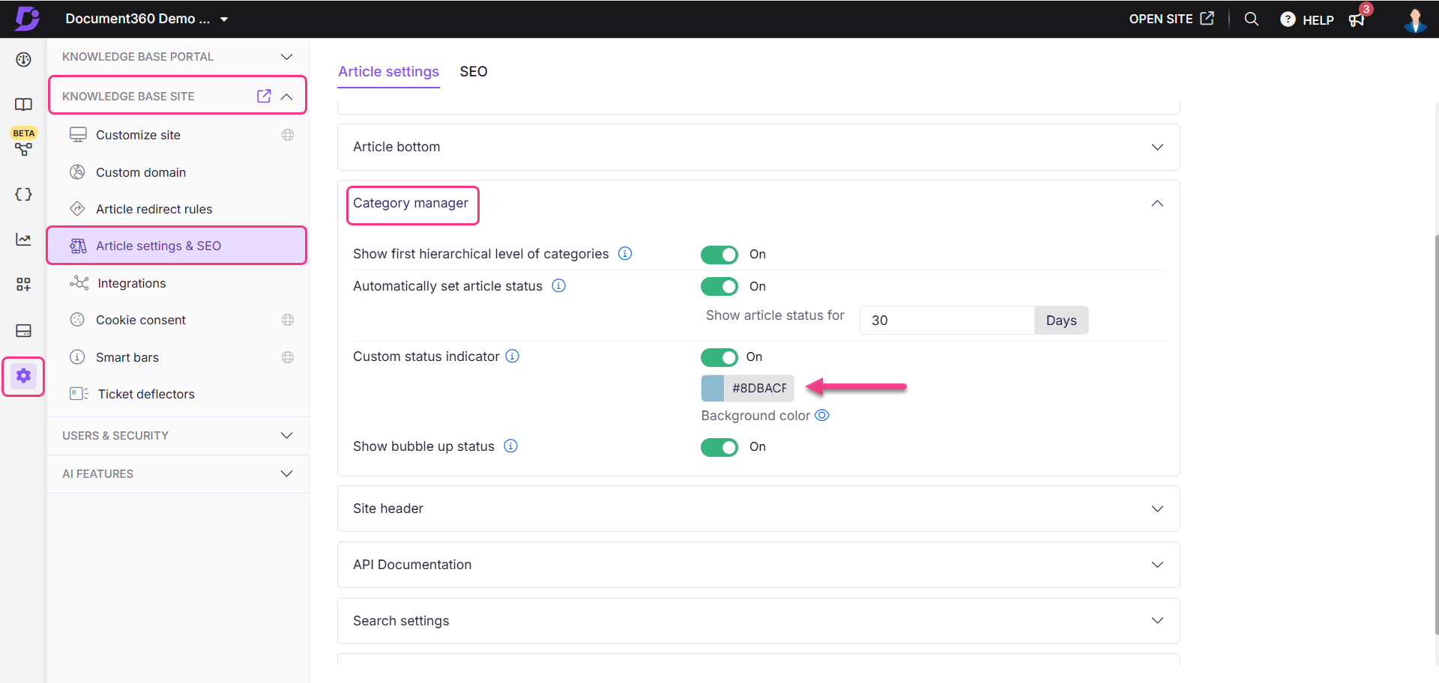Viewport: 1439px width, 683px height.
Task: Click the search magnifier icon
Action: click(x=1251, y=19)
